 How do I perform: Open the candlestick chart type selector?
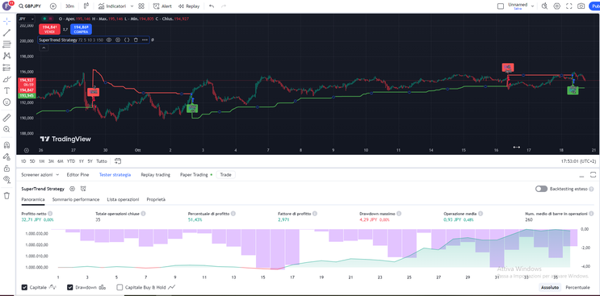click(x=86, y=6)
